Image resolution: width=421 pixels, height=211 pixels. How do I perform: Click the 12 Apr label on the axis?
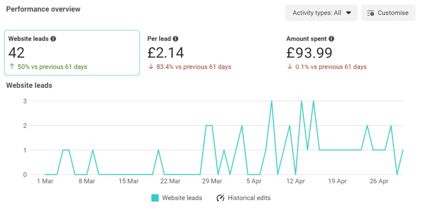295,181
